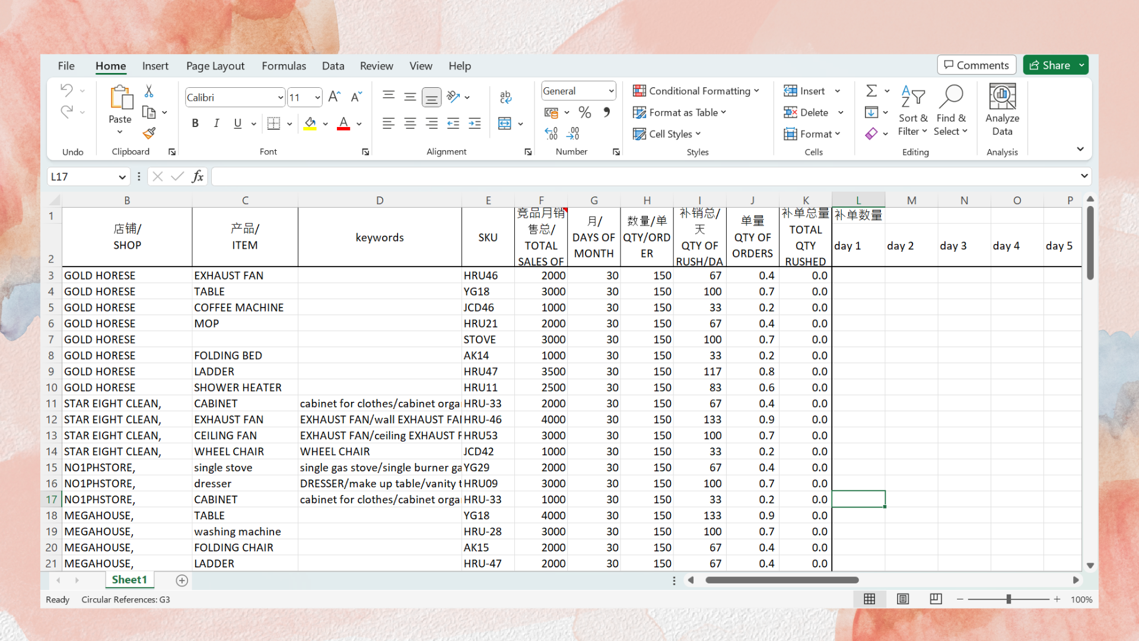The width and height of the screenshot is (1139, 641).
Task: Switch to the Formulas tab
Action: 284,66
